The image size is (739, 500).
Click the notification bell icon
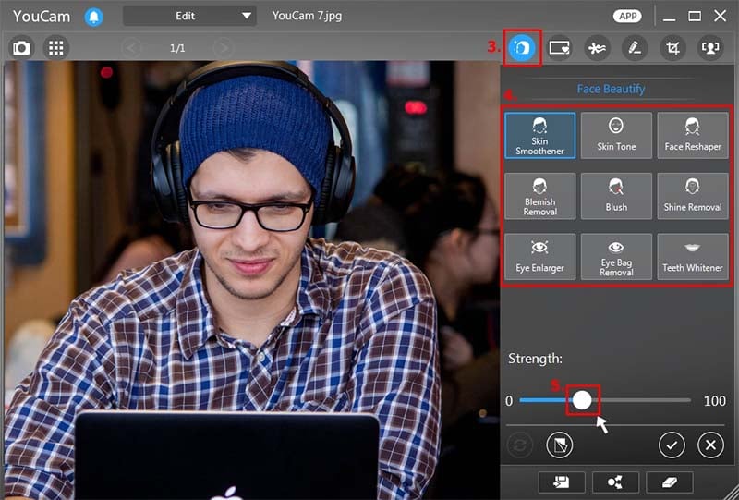point(93,17)
